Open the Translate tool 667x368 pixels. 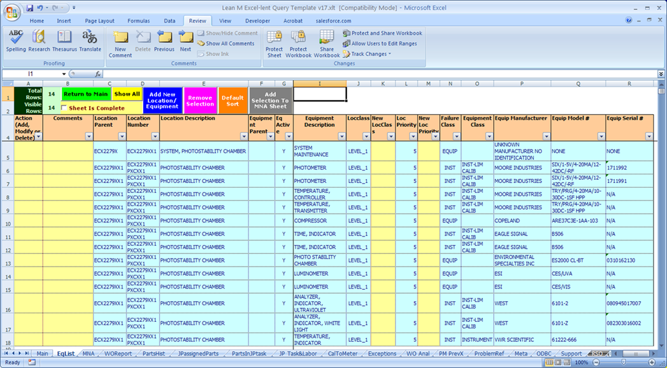point(90,41)
